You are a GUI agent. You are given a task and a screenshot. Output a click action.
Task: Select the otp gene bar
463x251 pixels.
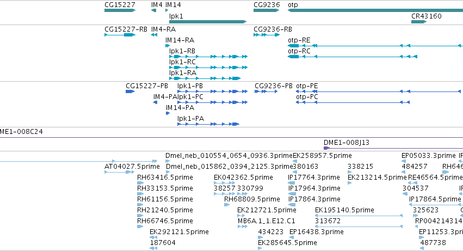(375, 10)
